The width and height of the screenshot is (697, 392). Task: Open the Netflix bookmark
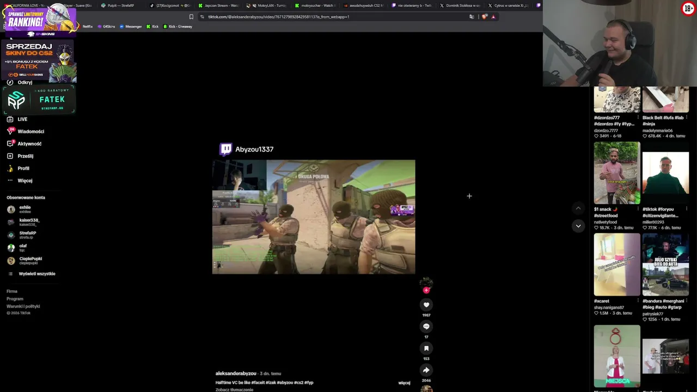(85, 27)
